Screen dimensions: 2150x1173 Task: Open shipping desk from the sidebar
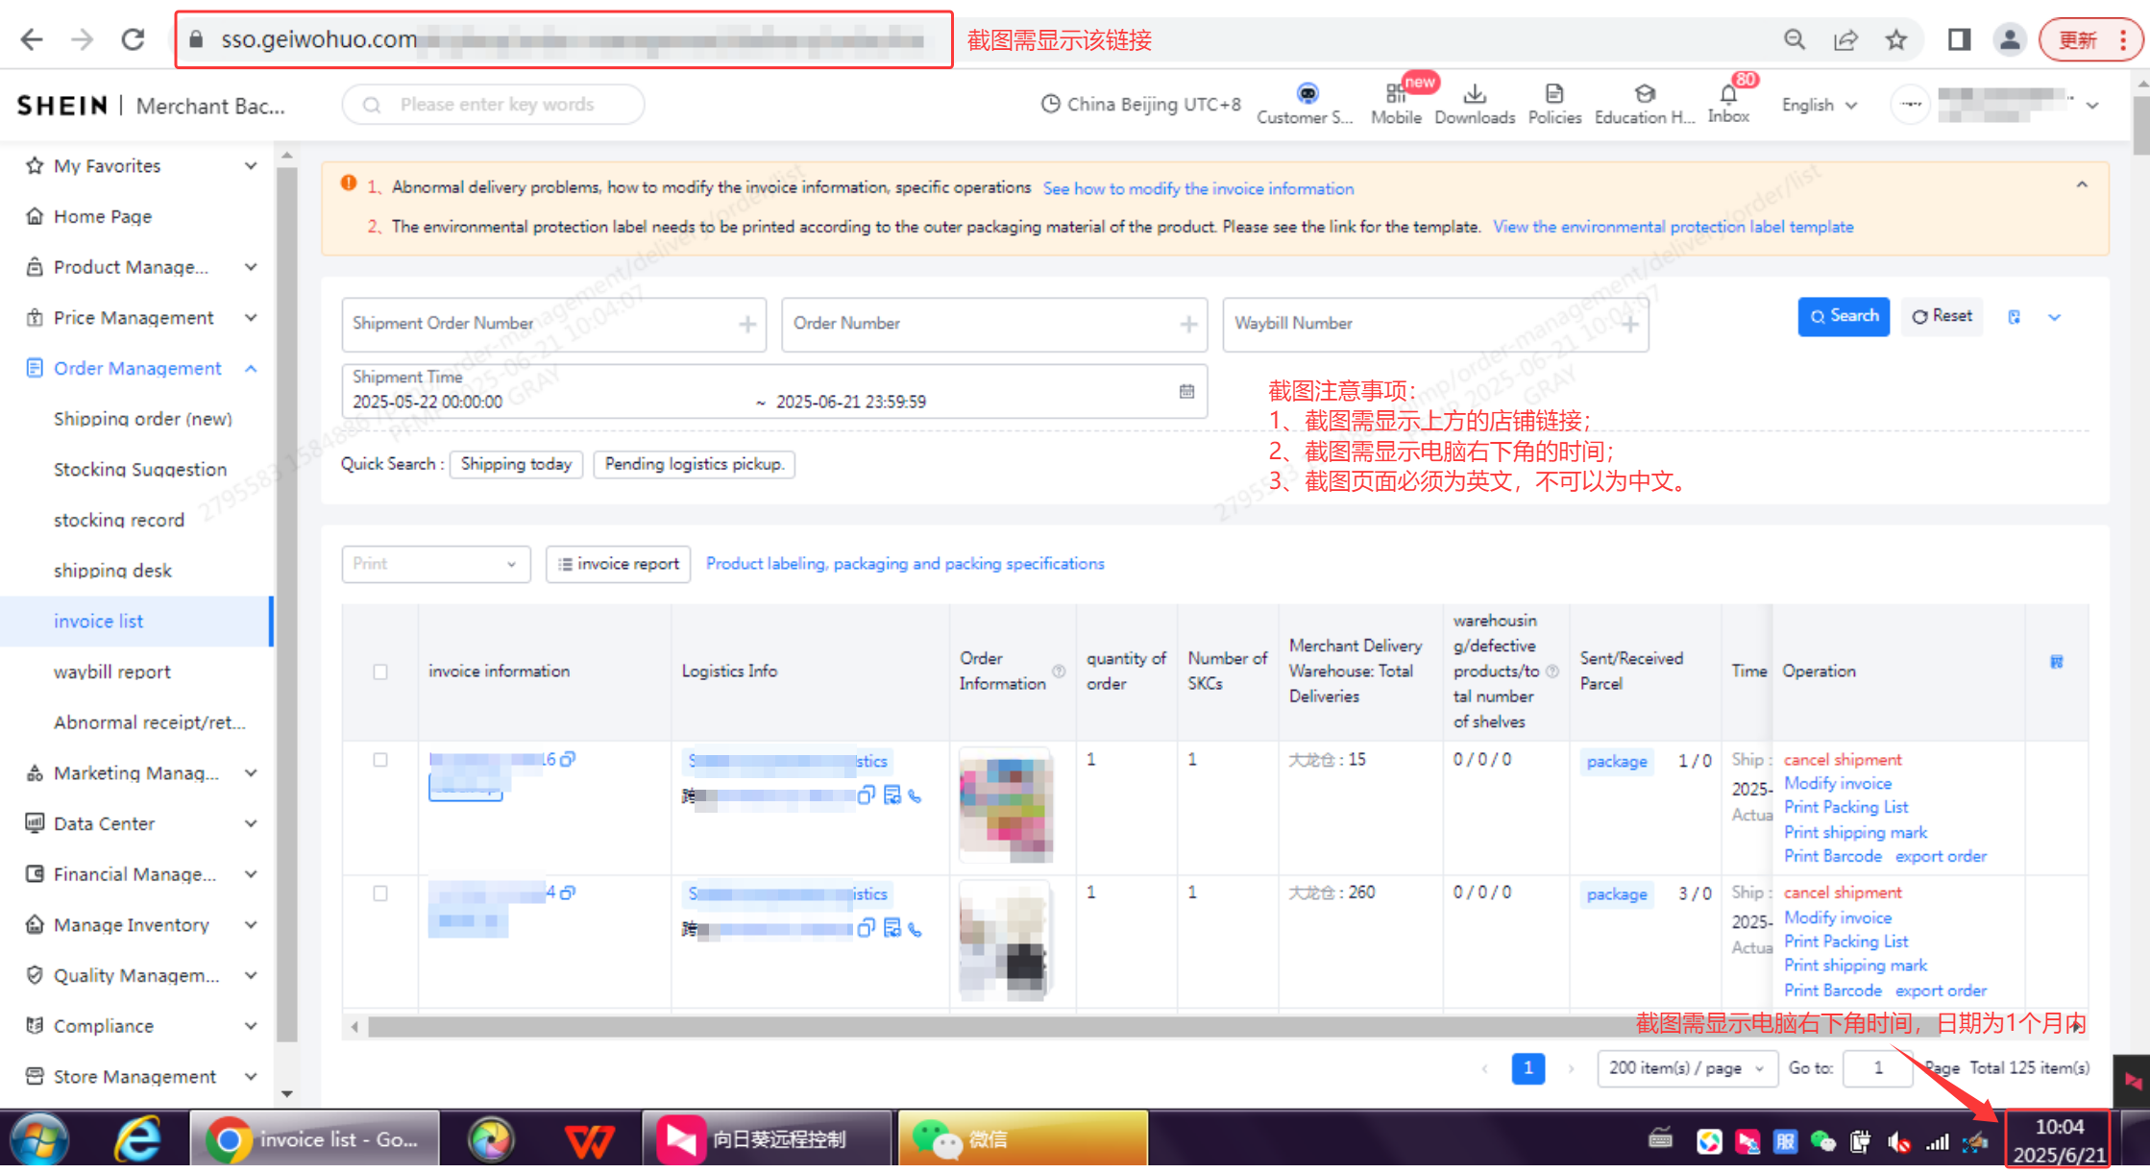[x=112, y=570]
